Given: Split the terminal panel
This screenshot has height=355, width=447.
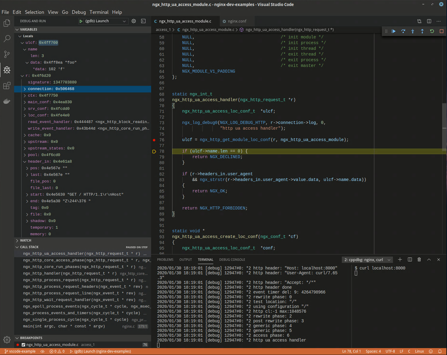Looking at the screenshot, I should [x=410, y=260].
